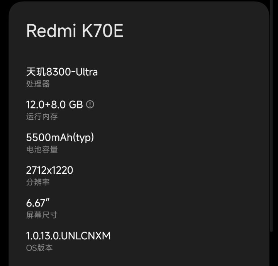
Task: Click the 电池容量 label
Action: pyautogui.click(x=42, y=149)
